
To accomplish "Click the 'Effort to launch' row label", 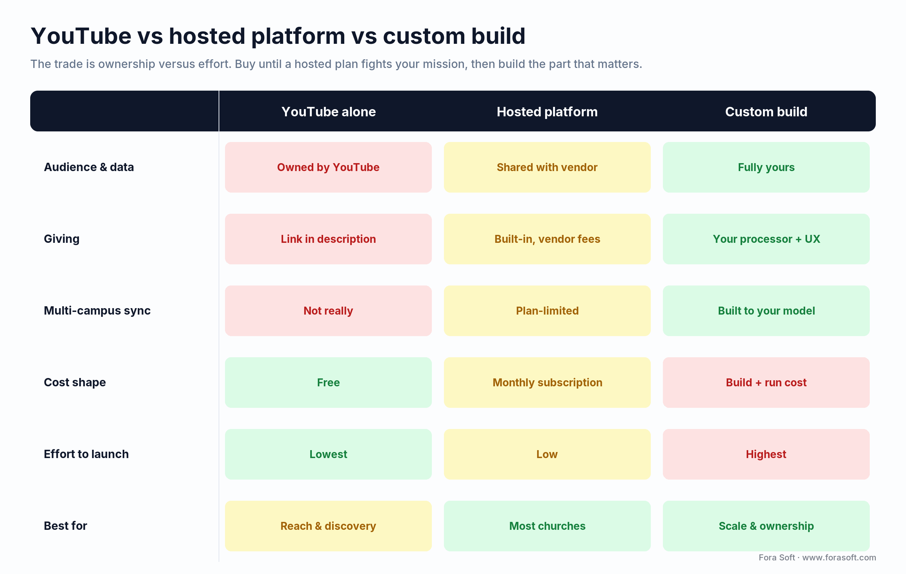I will [86, 454].
